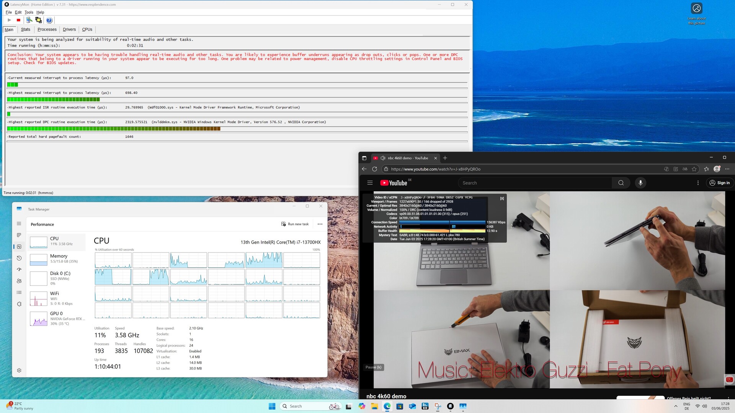735x413 pixels.
Task: Open Edge settings and more ellipsis
Action: point(727,169)
